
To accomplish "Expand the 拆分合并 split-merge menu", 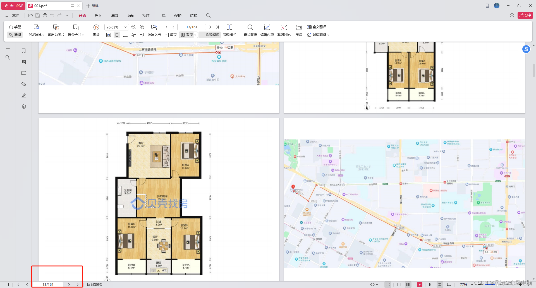I will [x=76, y=31].
